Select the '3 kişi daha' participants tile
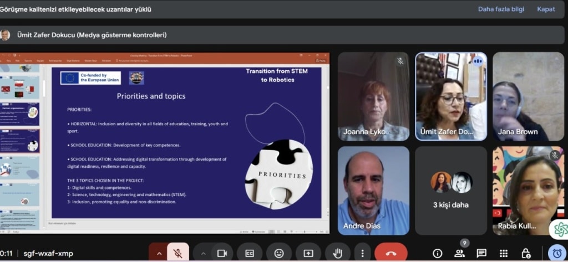The width and height of the screenshot is (568, 262). 451,190
